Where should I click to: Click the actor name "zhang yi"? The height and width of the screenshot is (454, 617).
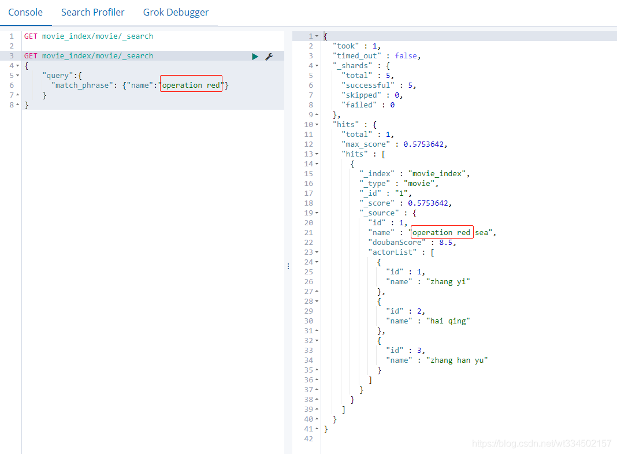coord(448,282)
